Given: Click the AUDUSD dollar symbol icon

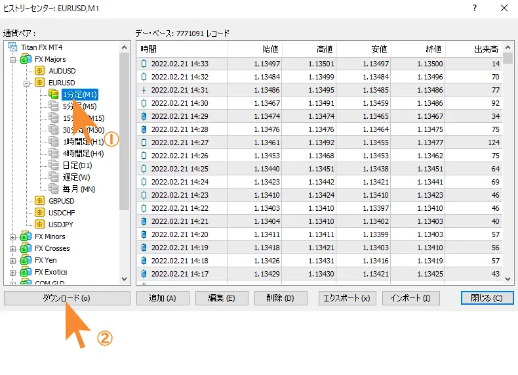Looking at the screenshot, I should tap(39, 71).
